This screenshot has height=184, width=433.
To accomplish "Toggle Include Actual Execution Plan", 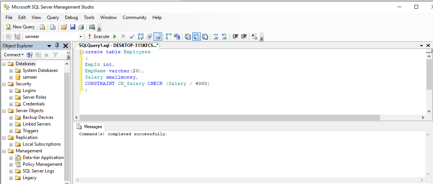I will (x=168, y=37).
